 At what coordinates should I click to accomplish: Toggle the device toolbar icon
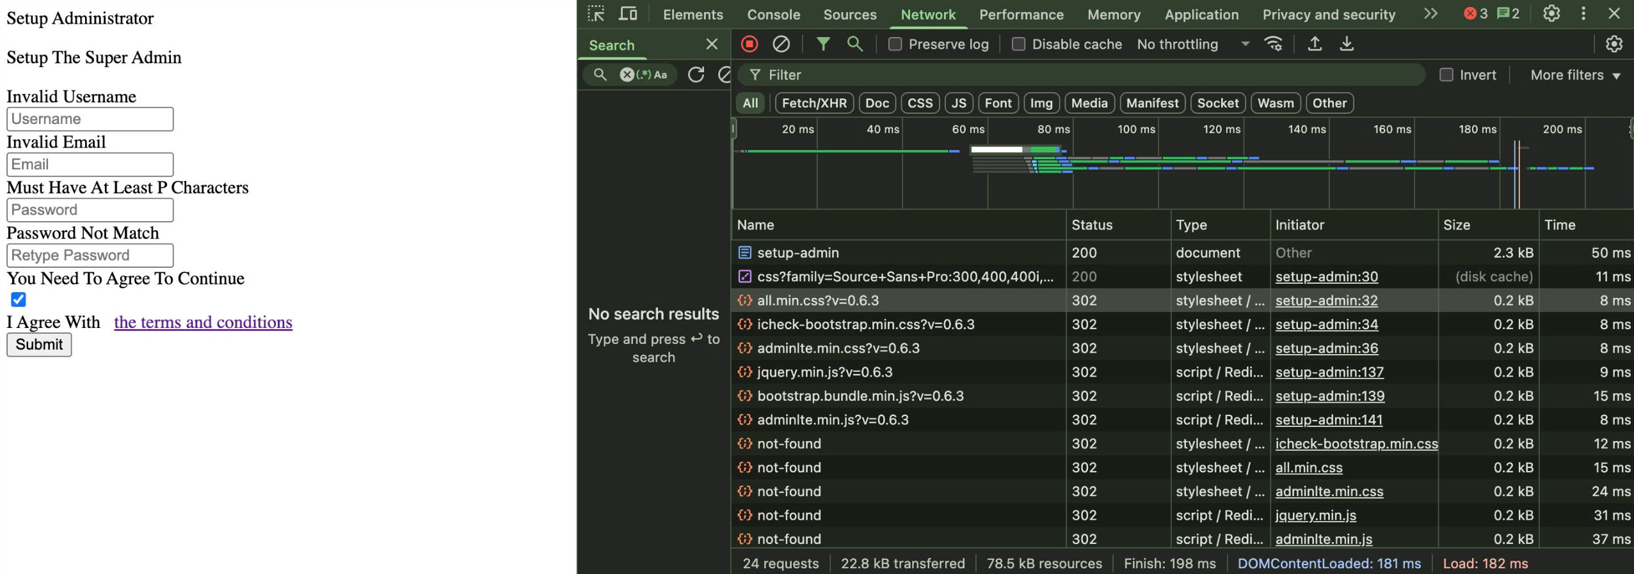pyautogui.click(x=628, y=13)
